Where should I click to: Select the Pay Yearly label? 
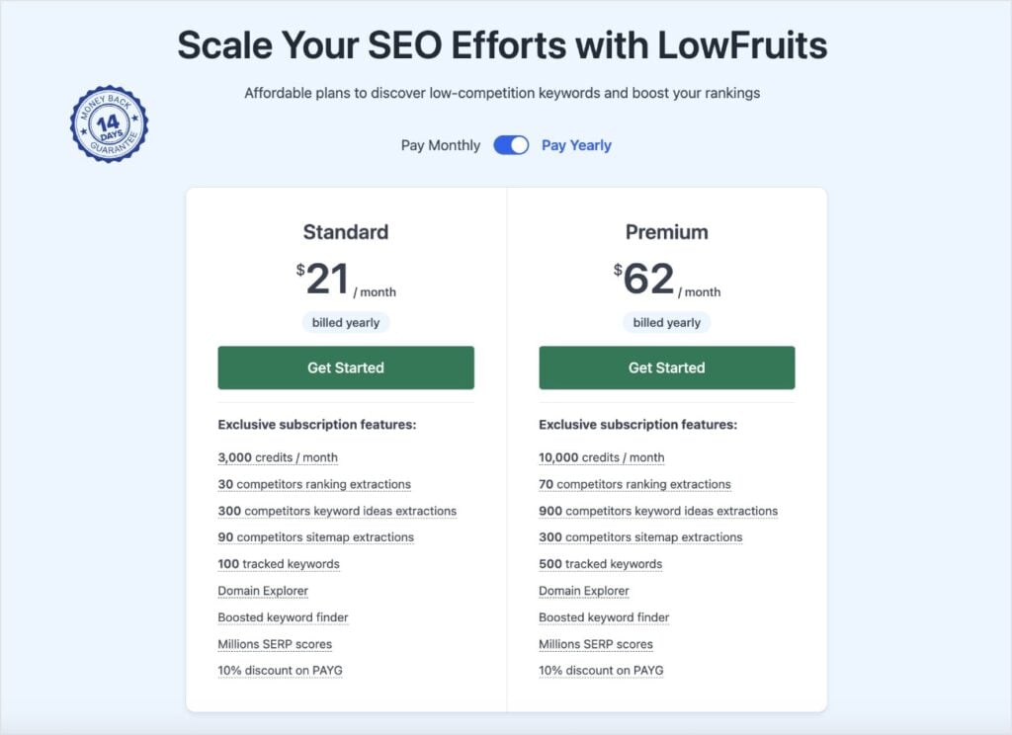click(576, 144)
